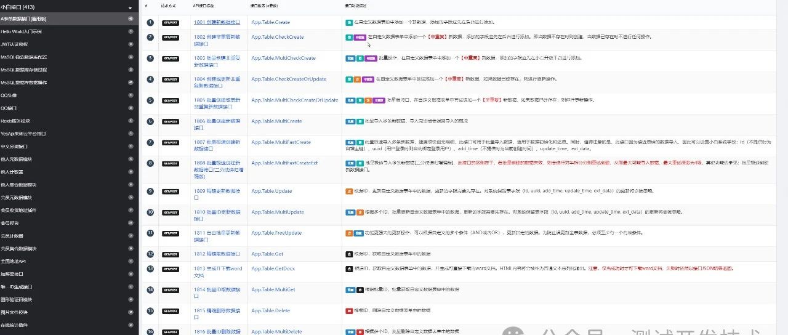Open the 1812 API name link
The image size is (788, 335).
[x=217, y=254]
